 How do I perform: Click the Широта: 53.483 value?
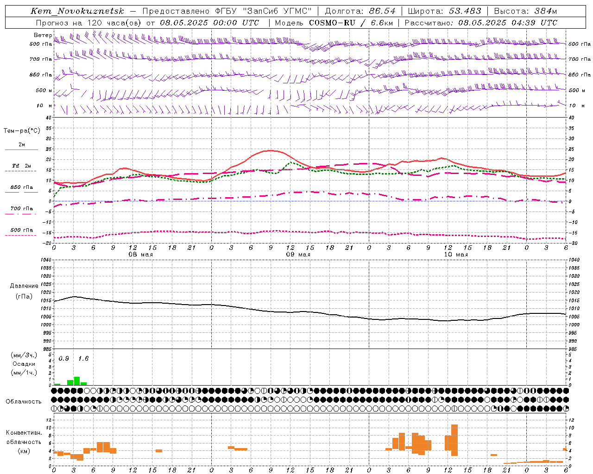tap(444, 11)
